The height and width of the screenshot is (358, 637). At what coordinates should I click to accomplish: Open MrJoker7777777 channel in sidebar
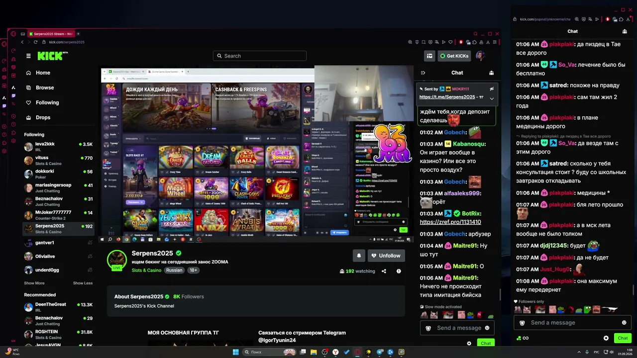tap(59, 215)
